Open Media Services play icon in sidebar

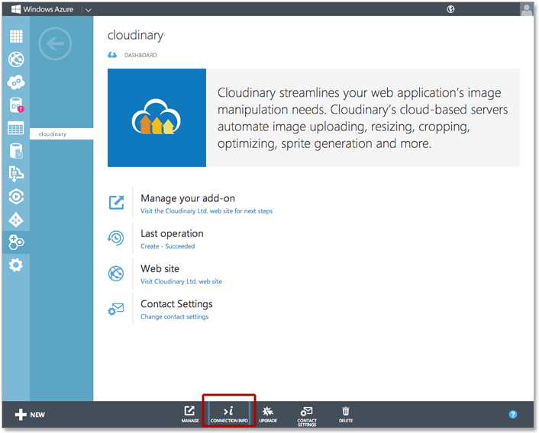[16, 197]
